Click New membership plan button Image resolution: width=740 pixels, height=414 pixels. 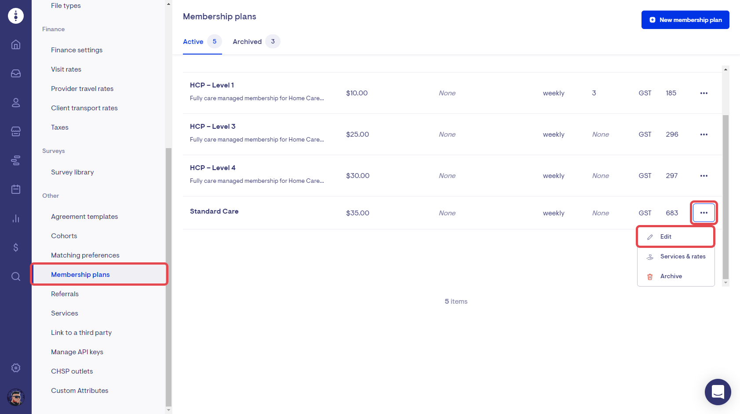point(685,20)
